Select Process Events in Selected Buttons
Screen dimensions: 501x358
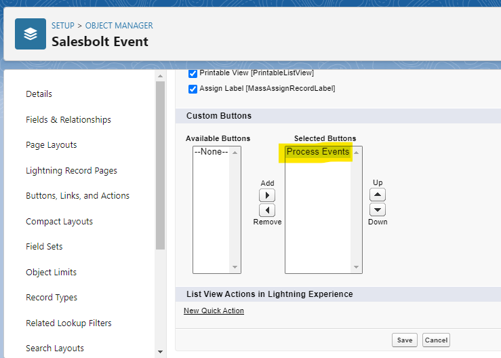[318, 151]
